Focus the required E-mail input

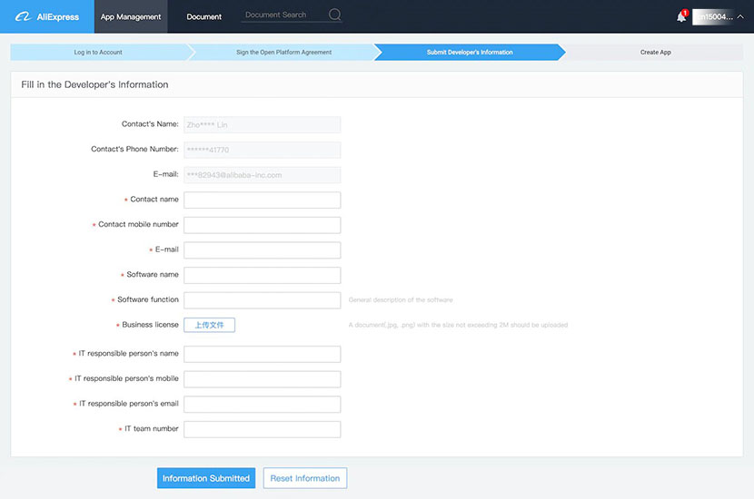262,250
